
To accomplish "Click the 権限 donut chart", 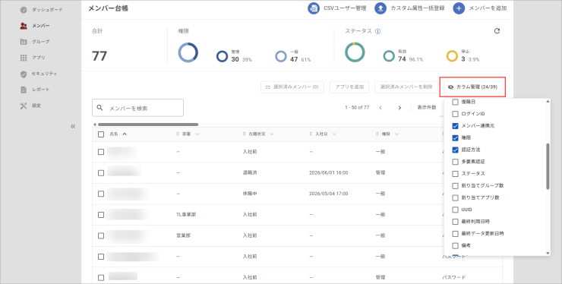I will point(188,52).
